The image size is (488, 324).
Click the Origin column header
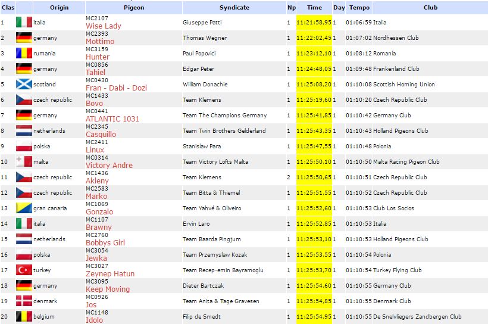(59, 8)
